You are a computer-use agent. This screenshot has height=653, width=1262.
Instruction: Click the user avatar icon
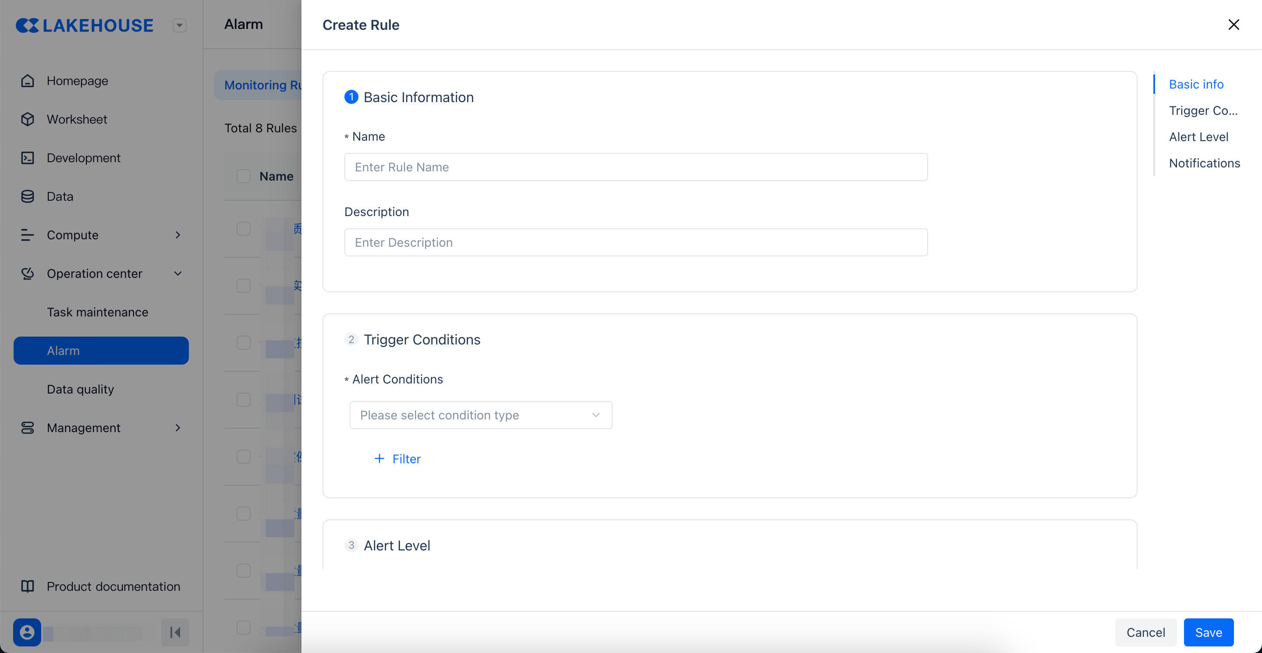[27, 632]
